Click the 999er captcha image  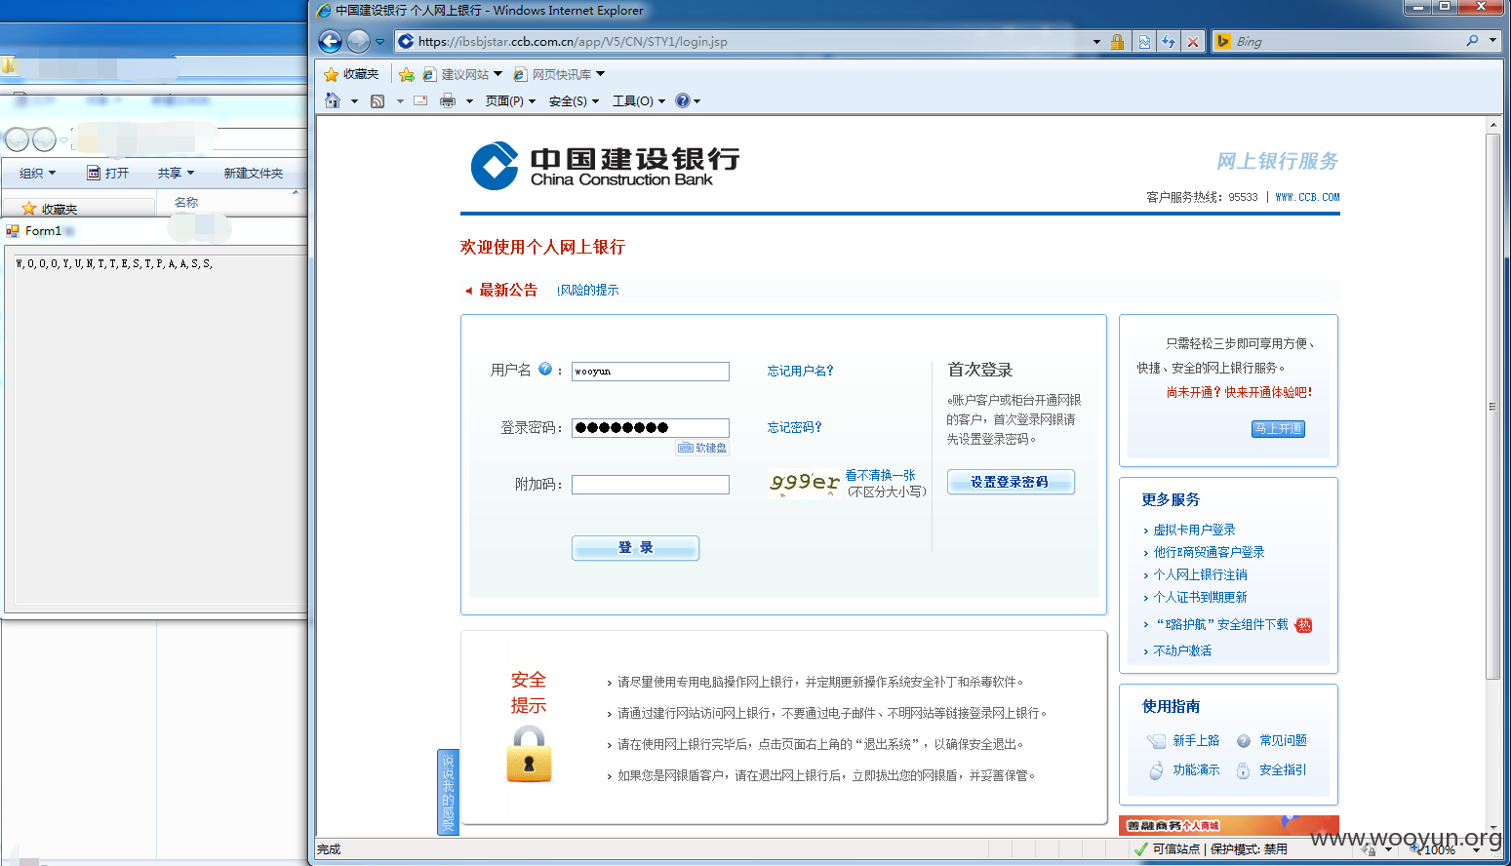pyautogui.click(x=805, y=483)
